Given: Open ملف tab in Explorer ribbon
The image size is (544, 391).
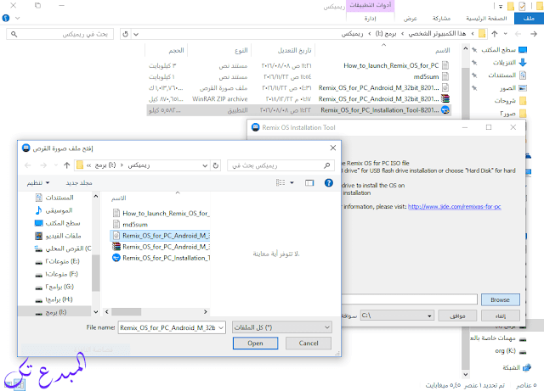Looking at the screenshot, I should [529, 19].
